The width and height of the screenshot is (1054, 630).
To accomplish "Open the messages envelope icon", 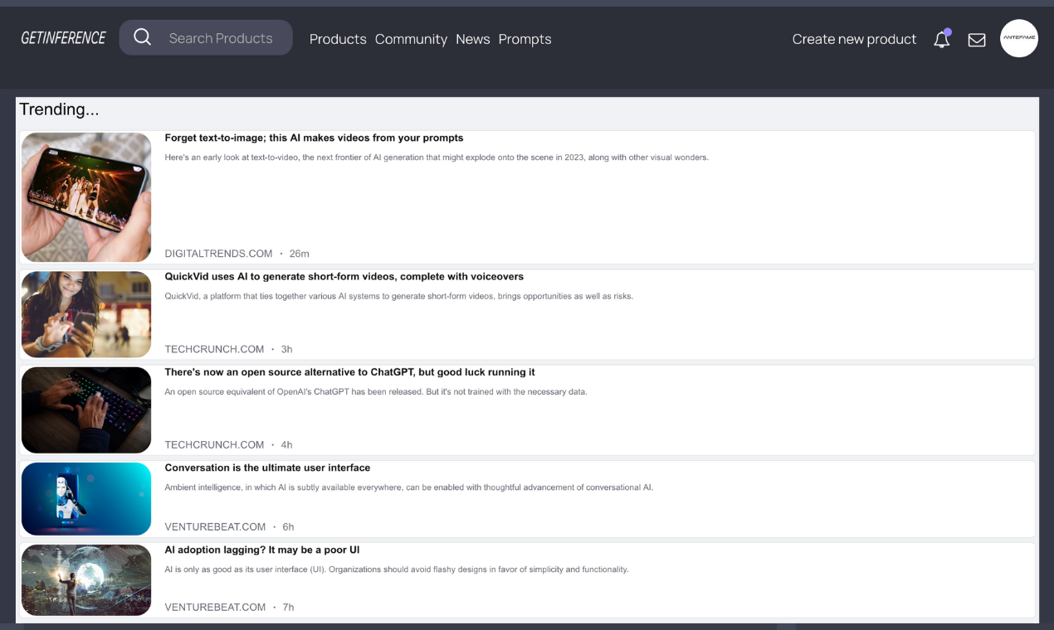I will click(x=977, y=40).
